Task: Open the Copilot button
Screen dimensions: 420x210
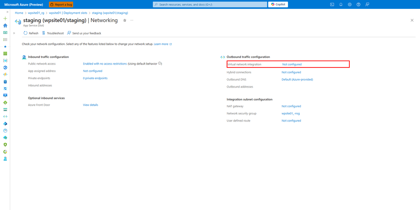Action: (278, 5)
